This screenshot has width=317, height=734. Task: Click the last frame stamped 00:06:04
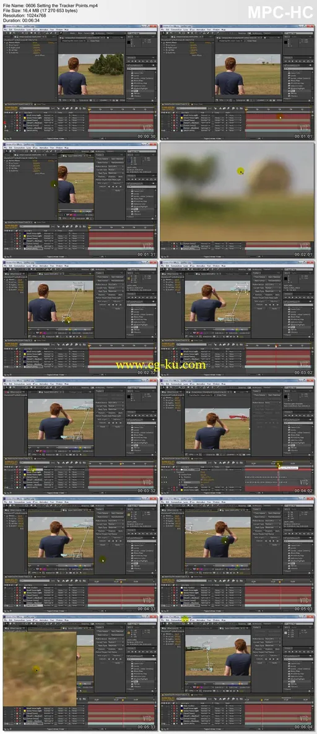point(237,673)
